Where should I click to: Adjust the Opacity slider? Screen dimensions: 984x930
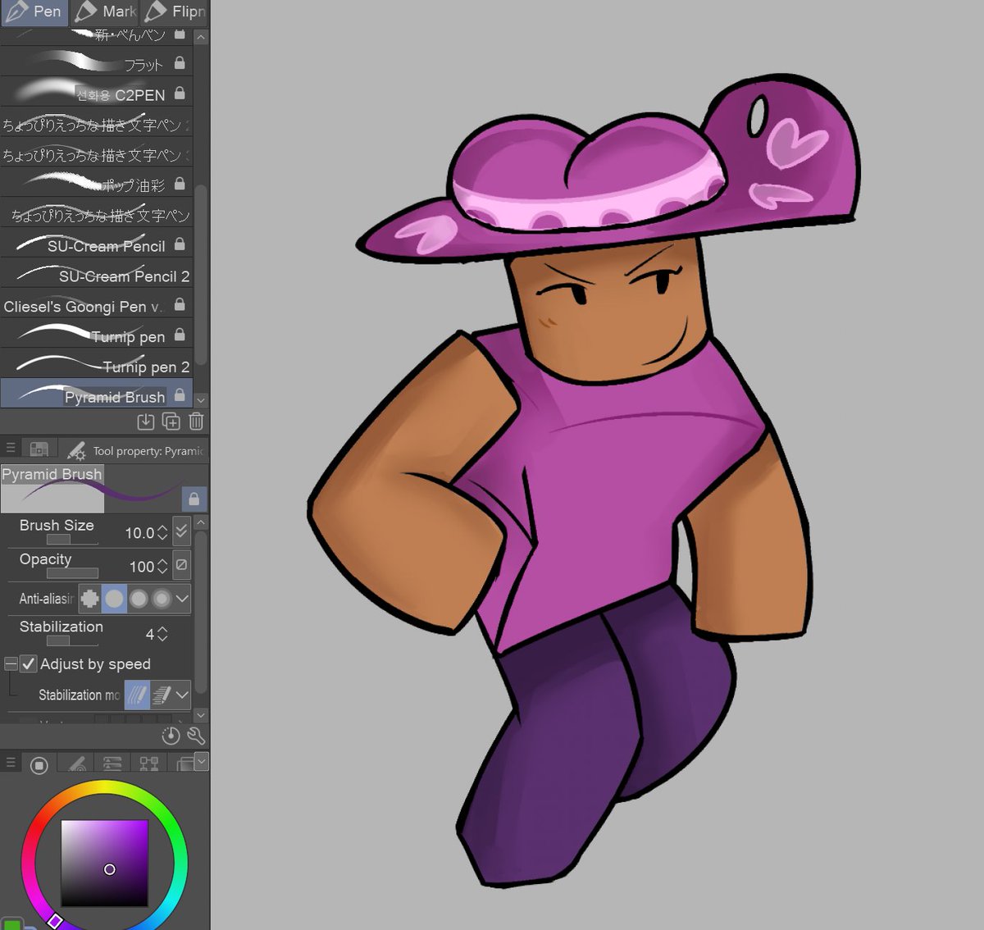point(72,573)
